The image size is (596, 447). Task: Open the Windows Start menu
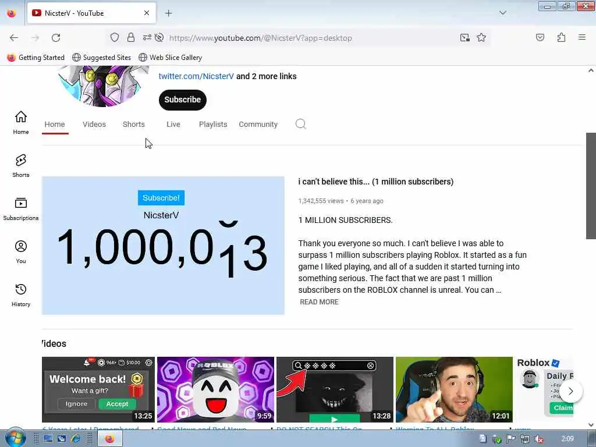point(15,438)
